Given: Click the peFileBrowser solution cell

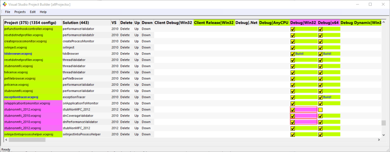Looking at the screenshot, I should pos(87,78).
